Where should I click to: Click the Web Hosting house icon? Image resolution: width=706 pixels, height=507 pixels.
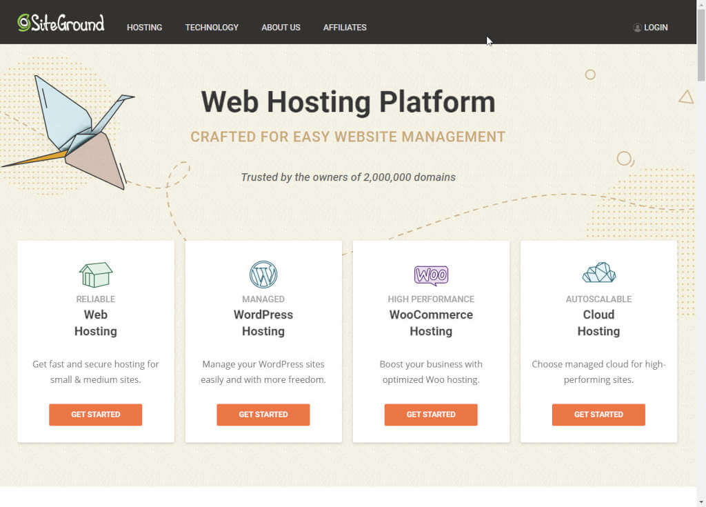pyautogui.click(x=95, y=275)
